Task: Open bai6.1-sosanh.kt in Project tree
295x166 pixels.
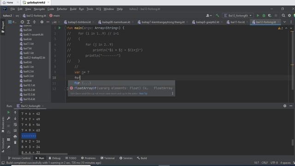Action: click(33, 35)
